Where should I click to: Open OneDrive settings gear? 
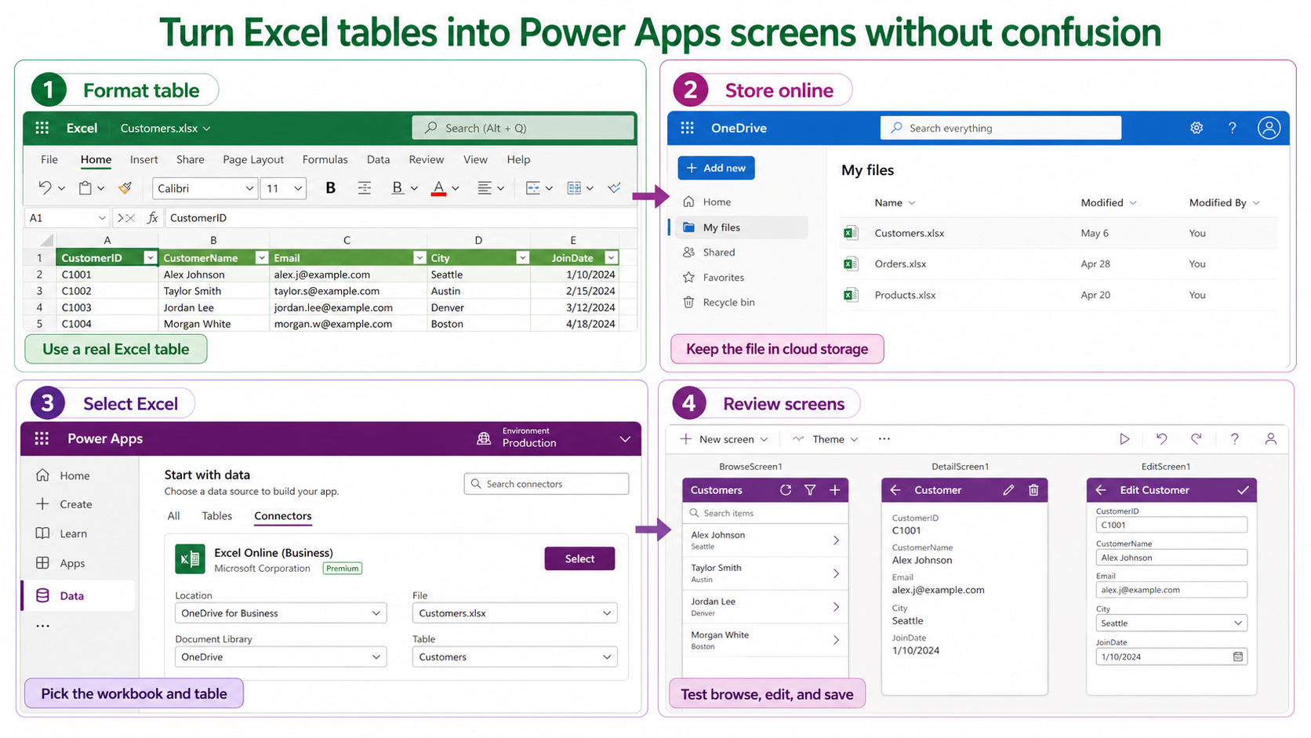[x=1197, y=128]
